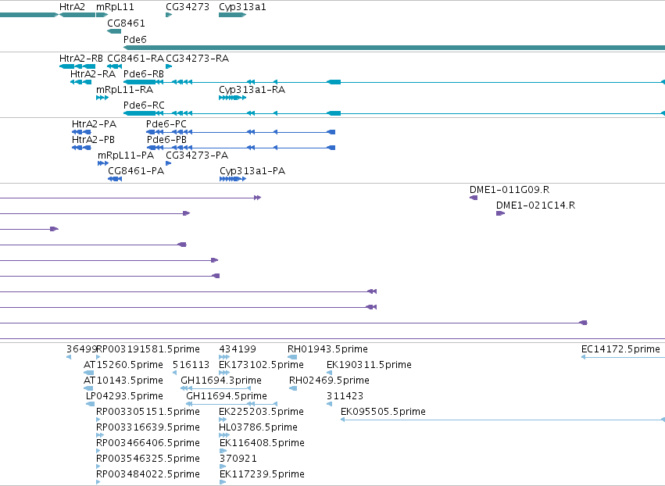The width and height of the screenshot is (665, 486).
Task: Select EST label 370921
Action: [x=238, y=459]
